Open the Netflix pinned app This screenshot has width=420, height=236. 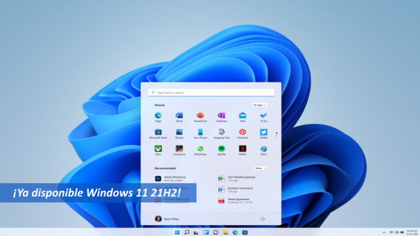click(242, 149)
